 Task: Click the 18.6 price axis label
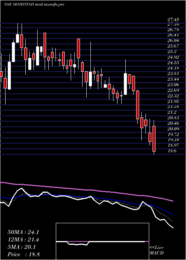pyautogui.click(x=173, y=151)
